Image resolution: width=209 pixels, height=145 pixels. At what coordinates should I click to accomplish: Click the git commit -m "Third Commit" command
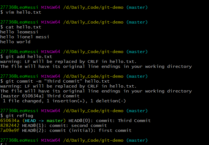[x=55, y=81]
